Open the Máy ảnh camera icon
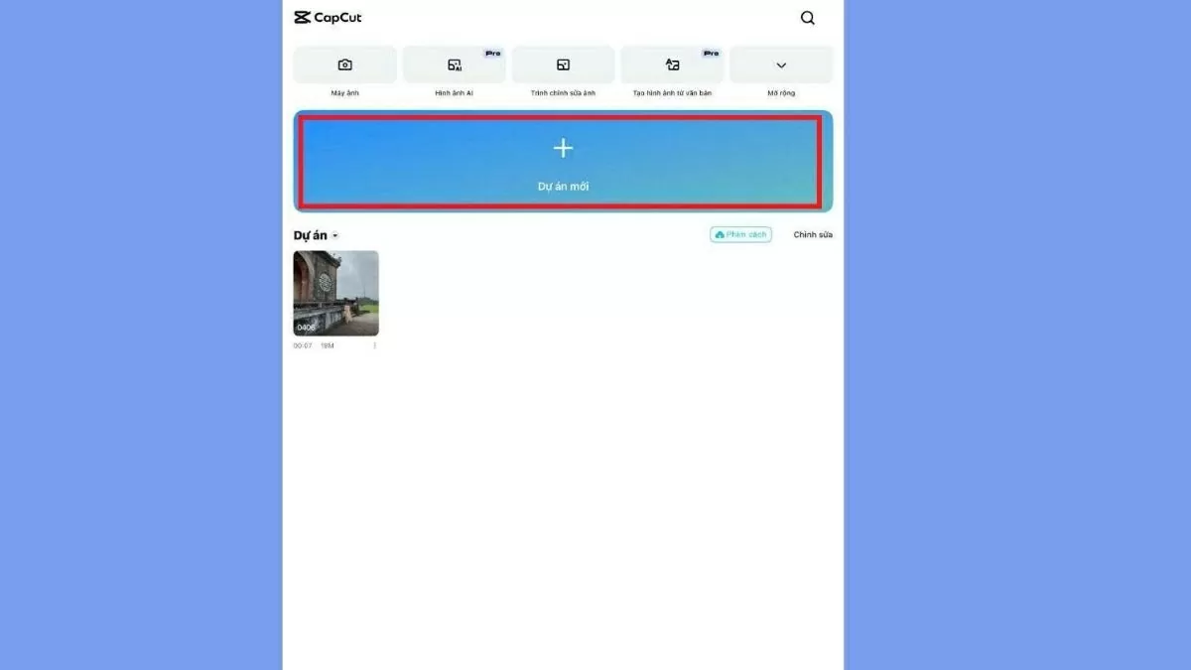 (x=344, y=65)
